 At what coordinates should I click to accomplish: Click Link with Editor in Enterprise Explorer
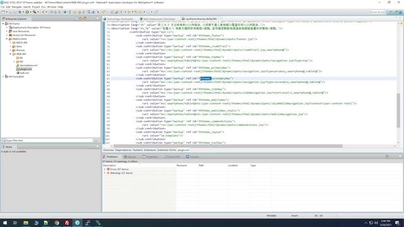coord(81,18)
